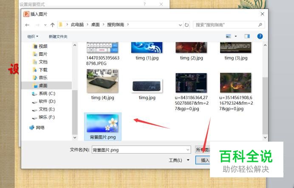Click the file list scrollbar thumb
Image resolution: width=294 pixels, height=188 pixels.
265,105
